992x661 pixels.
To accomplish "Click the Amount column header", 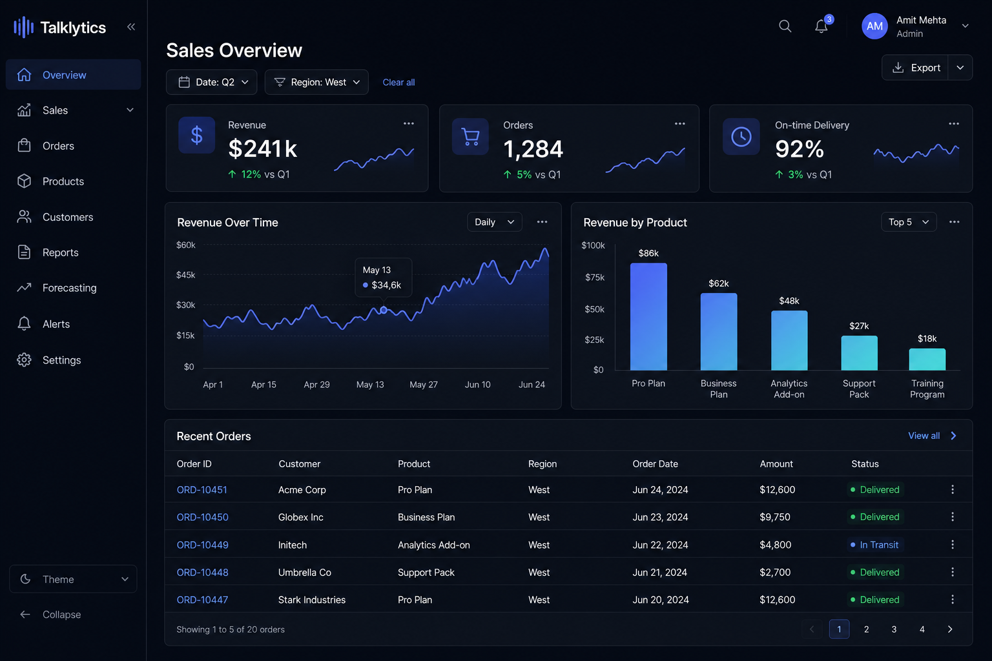I will pos(776,464).
